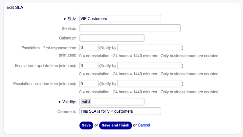Open Notify by dropdown for first response time
Viewport: 243px width, 137px height.
click(150, 47)
